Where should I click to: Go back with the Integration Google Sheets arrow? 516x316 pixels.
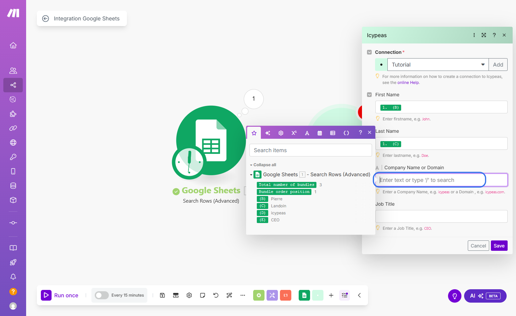46,18
